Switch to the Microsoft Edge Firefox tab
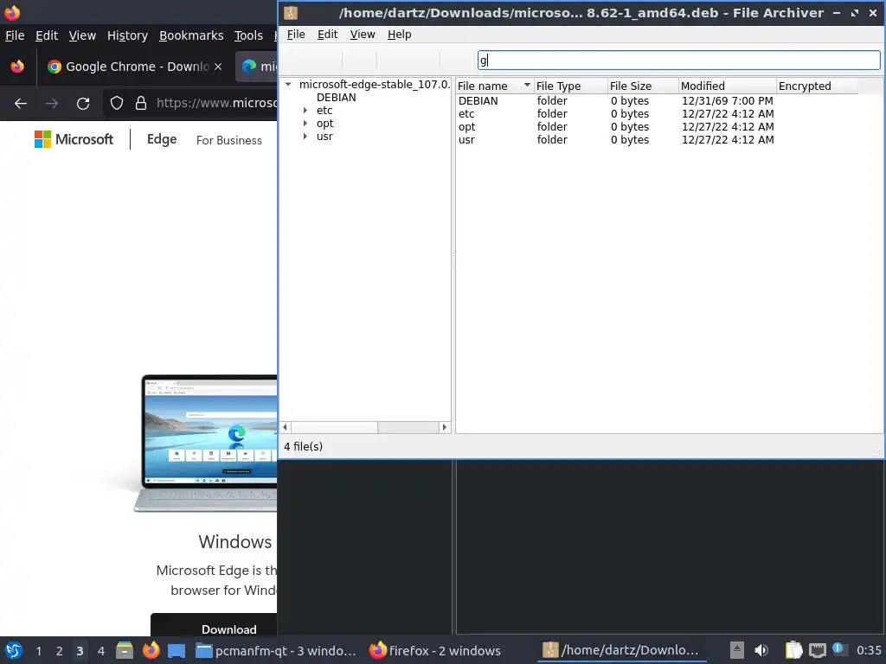This screenshot has width=886, height=664. (257, 67)
